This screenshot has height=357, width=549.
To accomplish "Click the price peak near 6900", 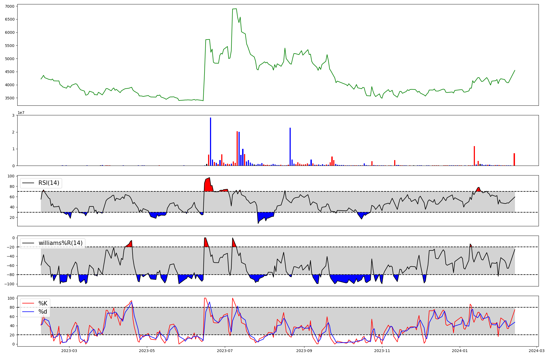I will pyautogui.click(x=234, y=9).
